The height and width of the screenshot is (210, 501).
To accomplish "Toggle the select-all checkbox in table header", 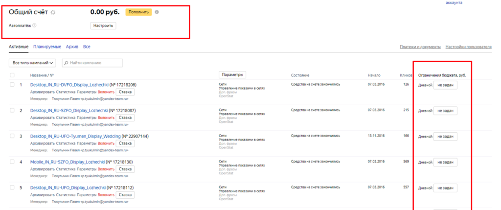I will (x=12, y=75).
